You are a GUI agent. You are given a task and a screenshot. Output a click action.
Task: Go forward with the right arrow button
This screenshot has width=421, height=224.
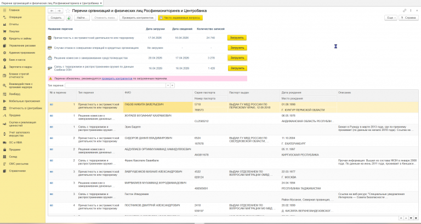pos(59,11)
